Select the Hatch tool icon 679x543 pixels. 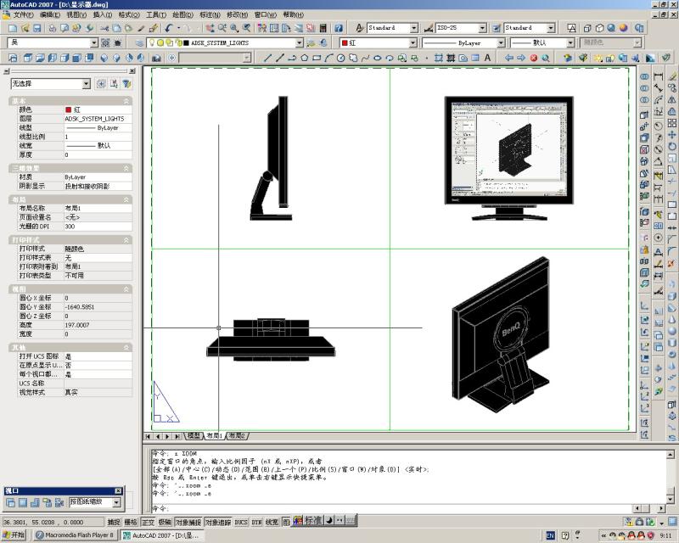coord(439,58)
